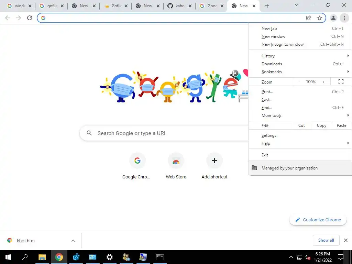This screenshot has width=352, height=264.
Task: Open Settings from the menu
Action: click(x=300, y=135)
